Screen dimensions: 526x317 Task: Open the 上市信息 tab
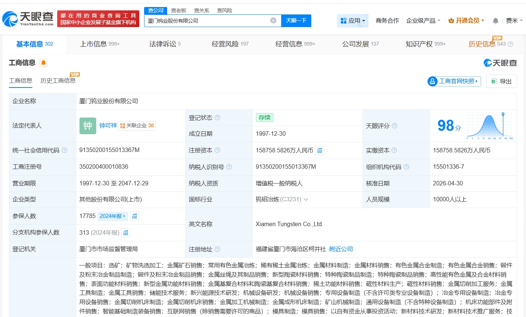(100, 44)
